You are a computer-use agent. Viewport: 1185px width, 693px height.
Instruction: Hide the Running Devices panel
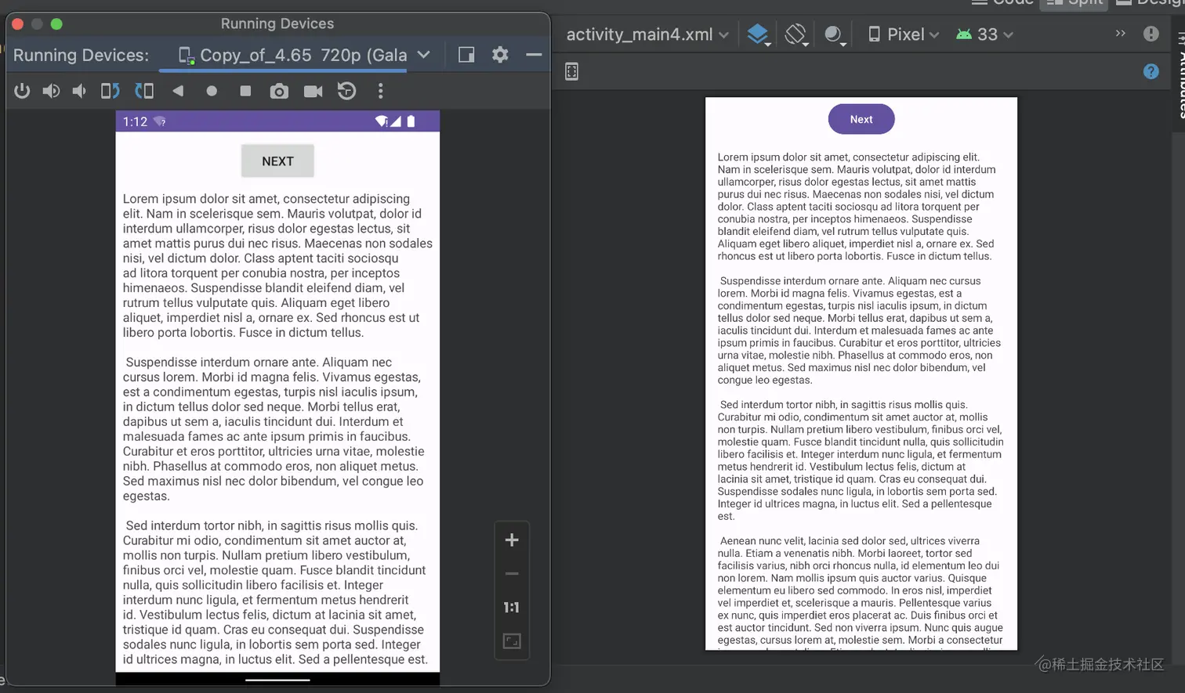[534, 55]
